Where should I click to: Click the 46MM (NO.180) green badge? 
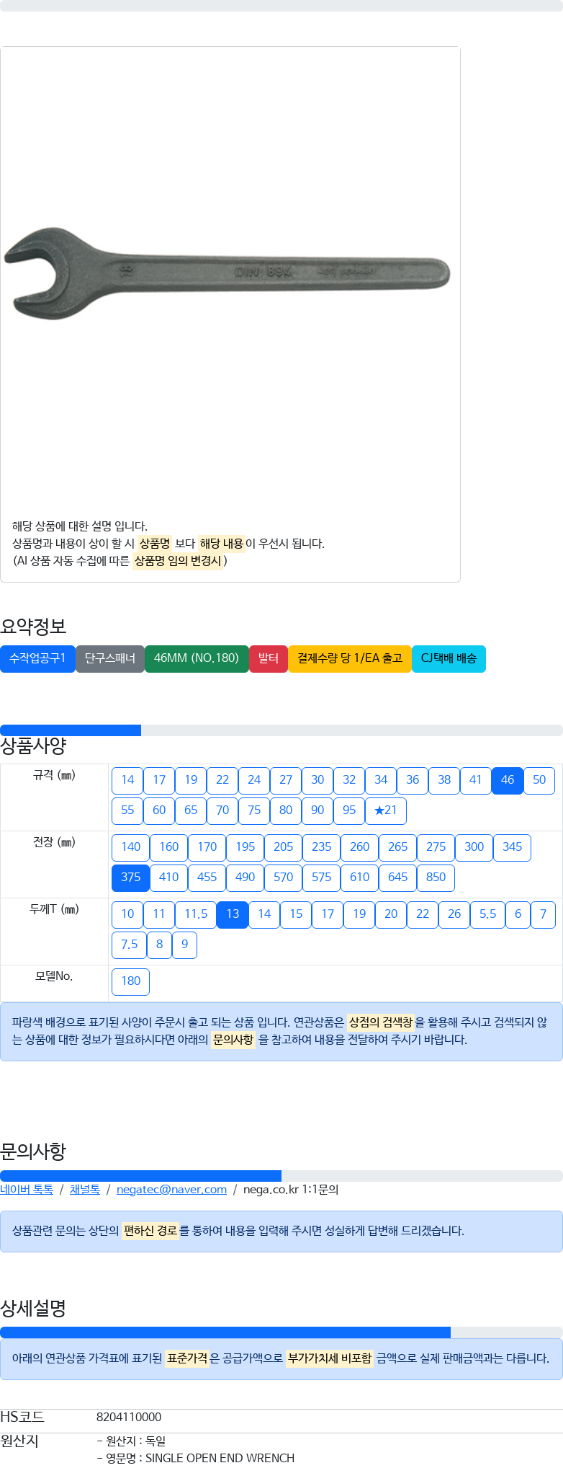point(197,658)
